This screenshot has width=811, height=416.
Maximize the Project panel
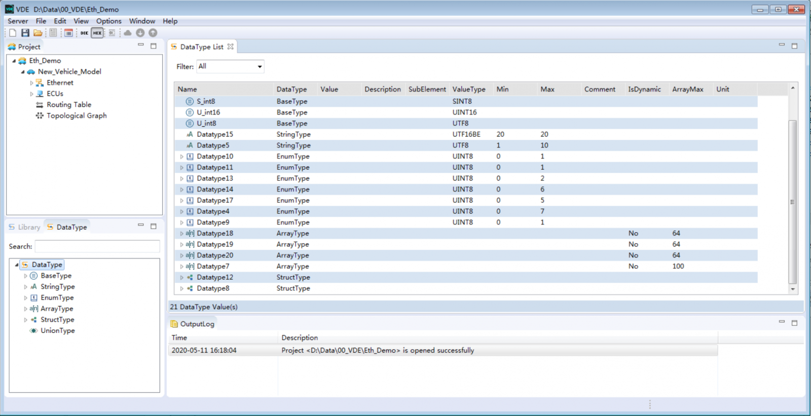pyautogui.click(x=154, y=46)
